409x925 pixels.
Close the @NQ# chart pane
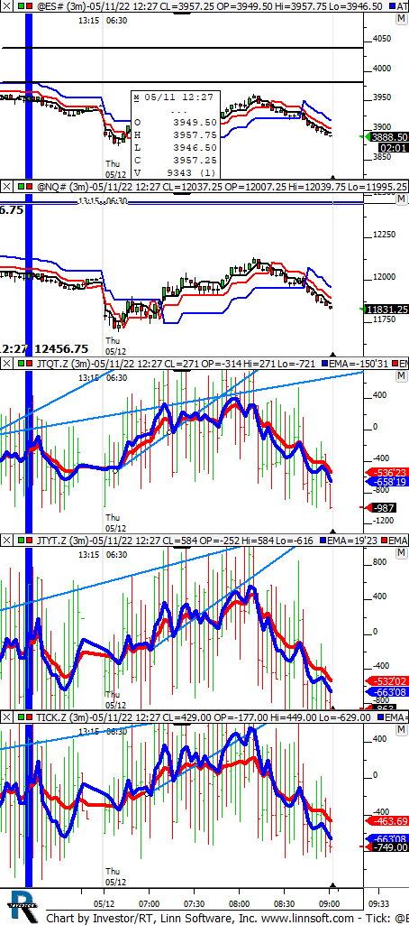pyautogui.click(x=6, y=187)
